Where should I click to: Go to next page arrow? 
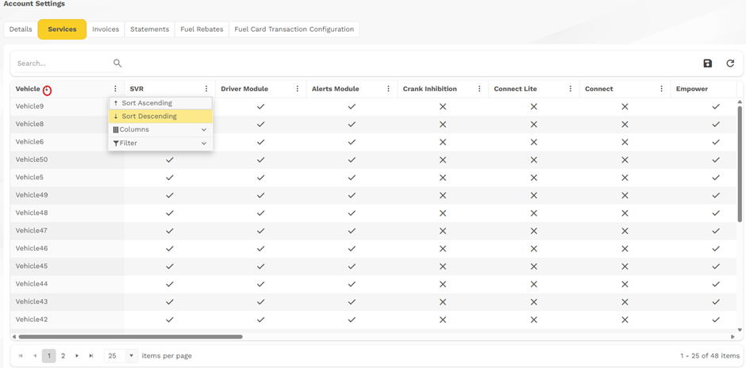point(77,355)
